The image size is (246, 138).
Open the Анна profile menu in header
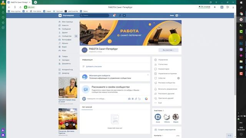[x=175, y=15]
